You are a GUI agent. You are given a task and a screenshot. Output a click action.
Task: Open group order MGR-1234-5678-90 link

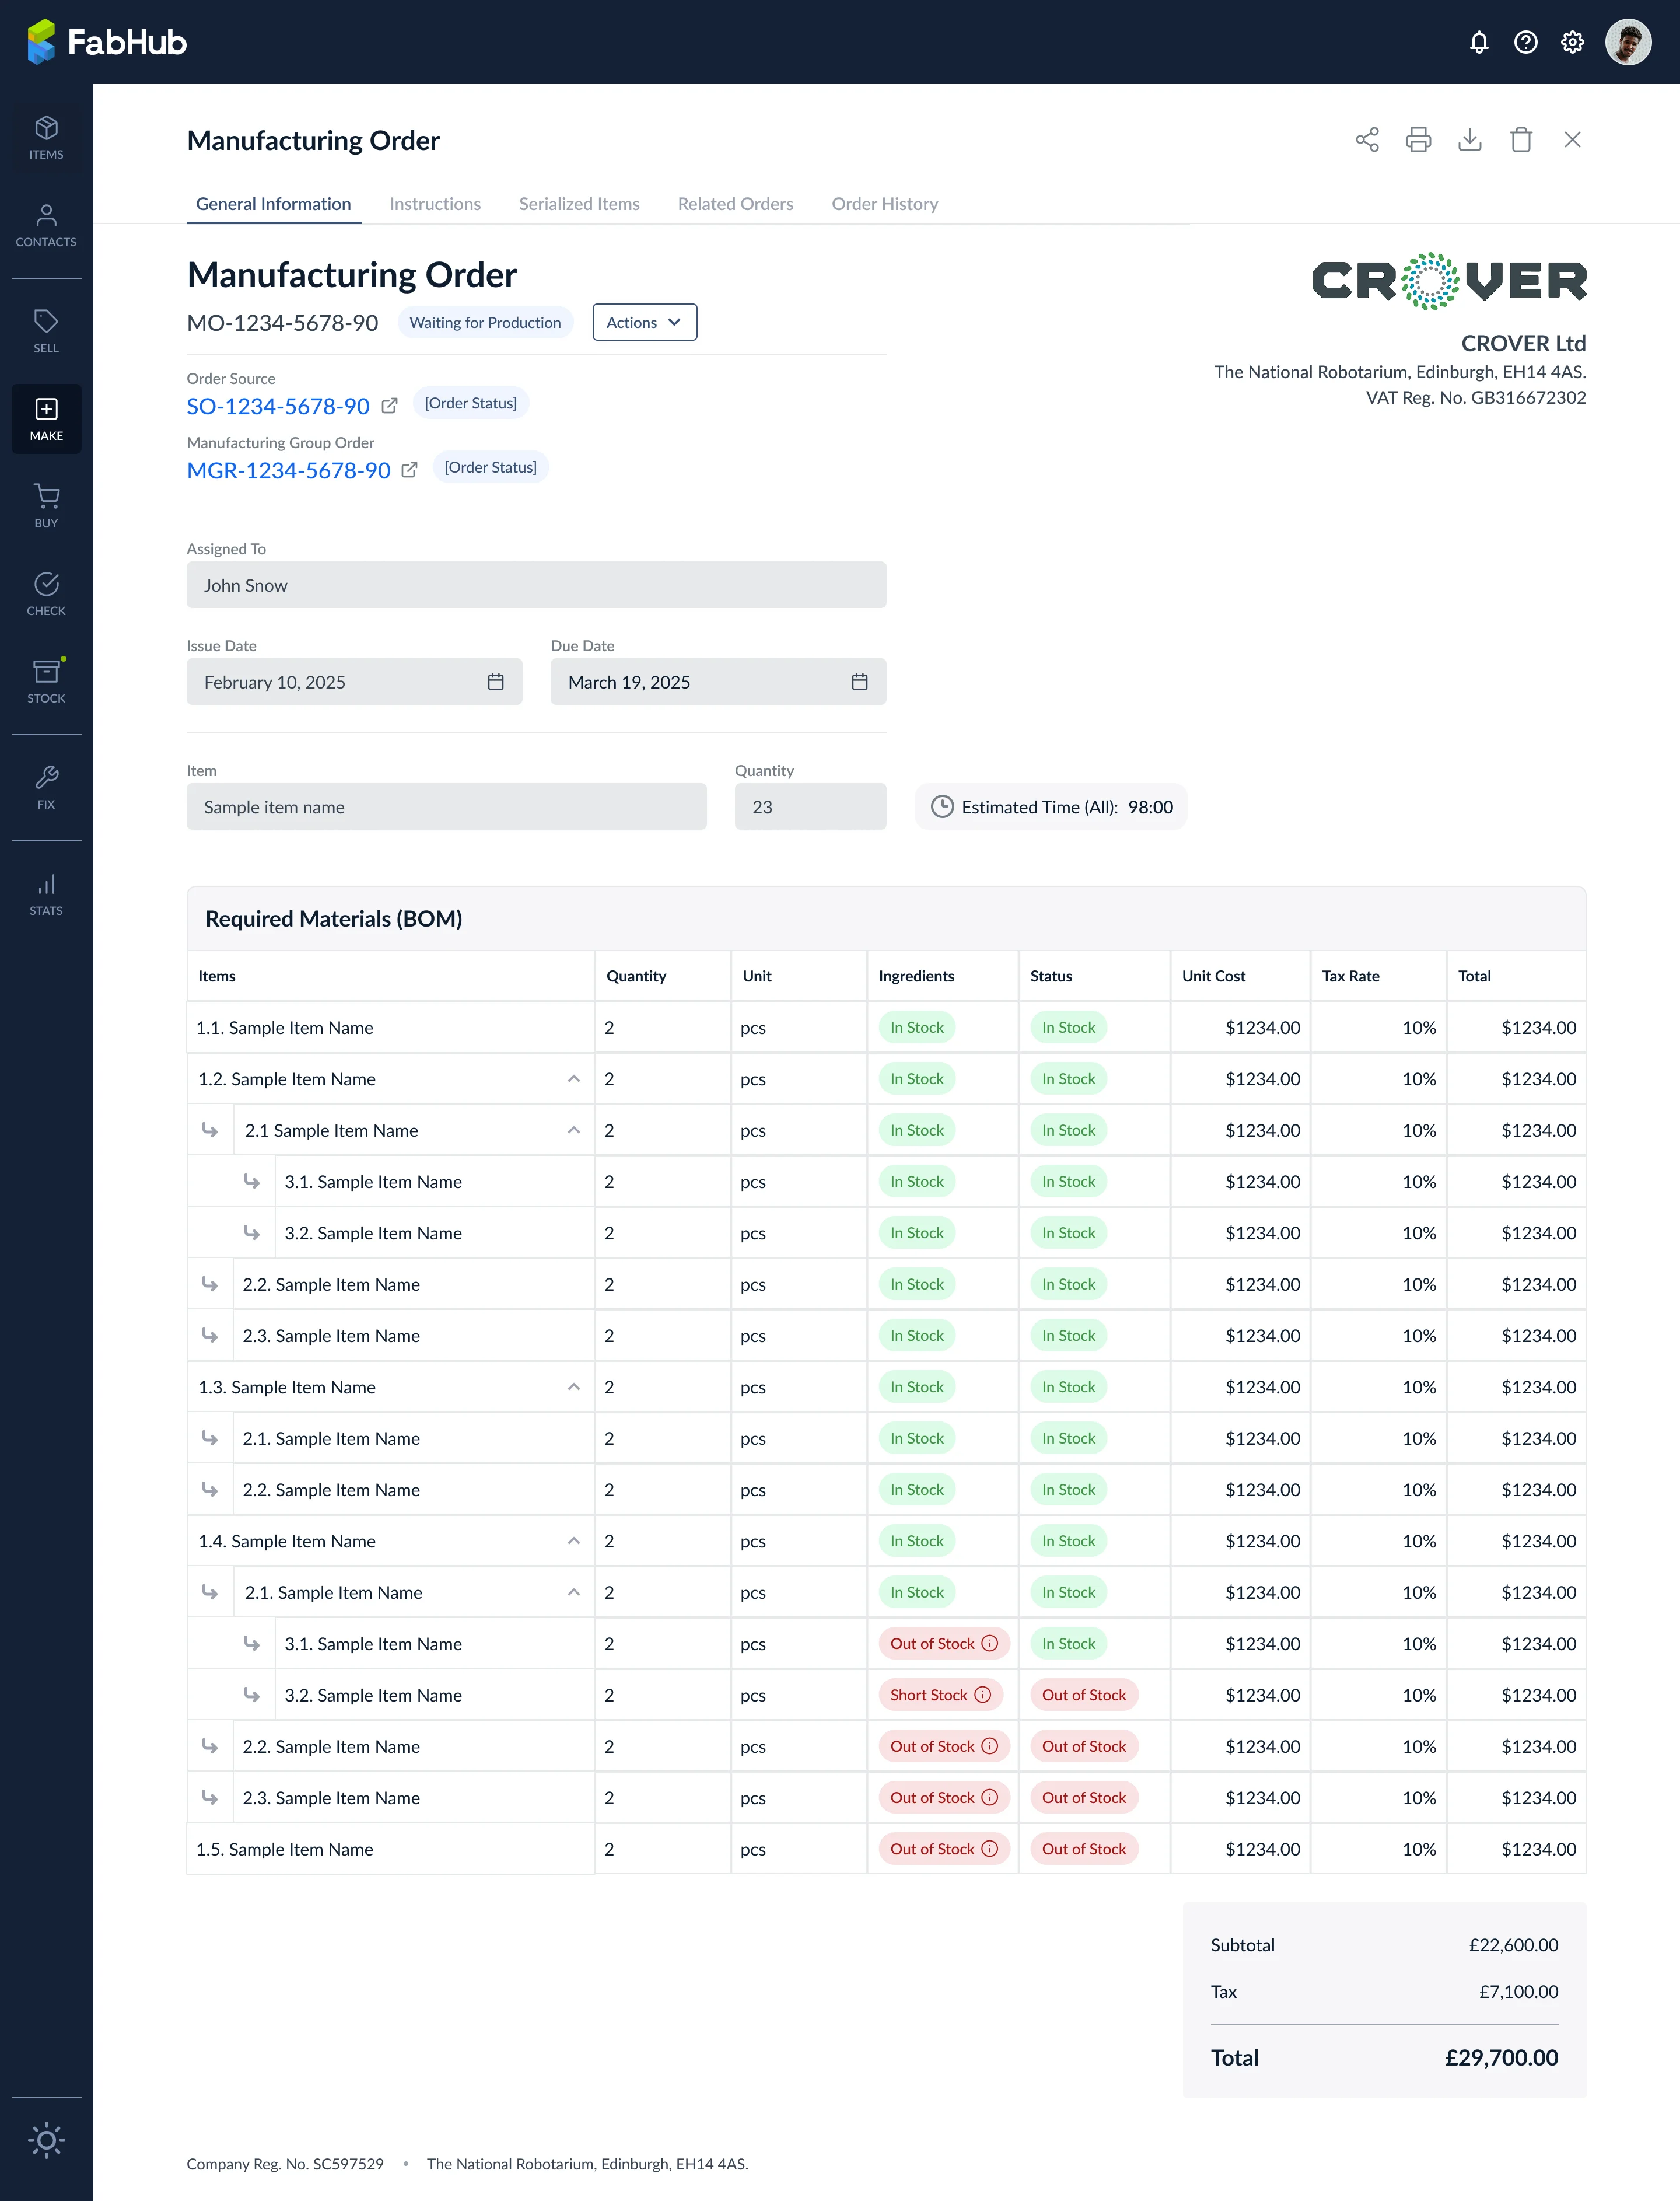[288, 470]
